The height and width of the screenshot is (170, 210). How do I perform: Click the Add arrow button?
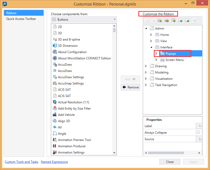point(130,79)
